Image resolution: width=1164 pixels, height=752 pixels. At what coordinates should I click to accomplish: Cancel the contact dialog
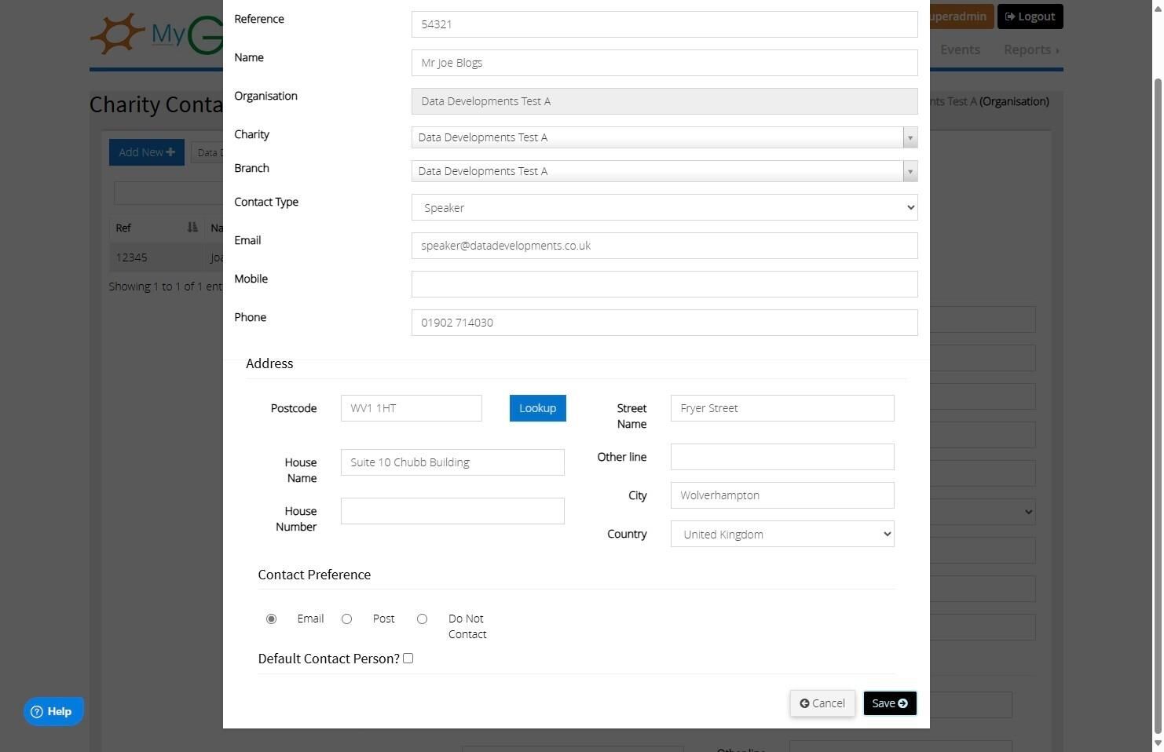(x=822, y=703)
